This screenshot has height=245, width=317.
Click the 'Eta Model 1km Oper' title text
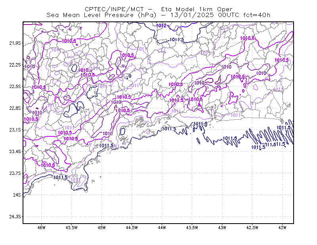pos(197,9)
